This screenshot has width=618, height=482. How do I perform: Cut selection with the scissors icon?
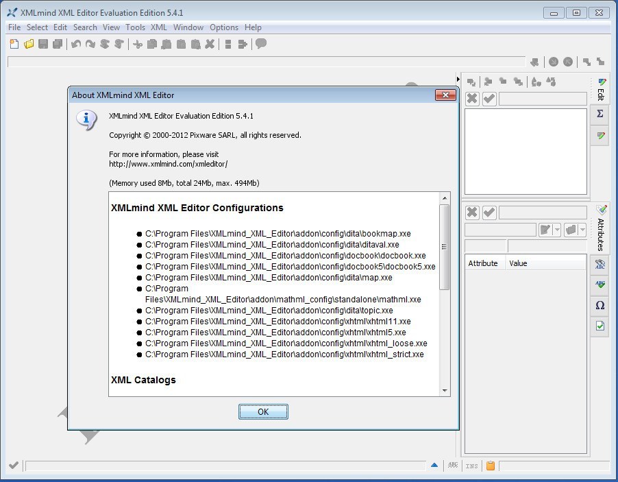pos(137,44)
